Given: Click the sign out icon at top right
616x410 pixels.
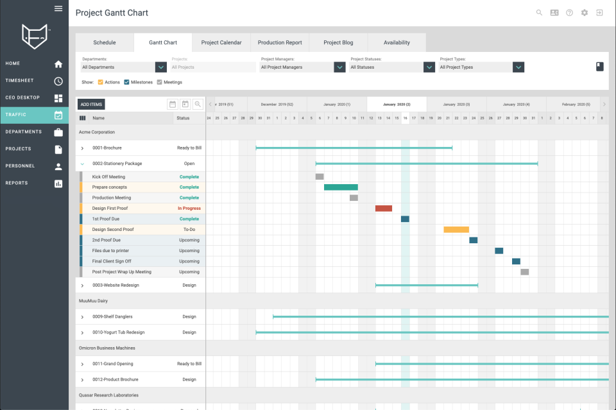Looking at the screenshot, I should point(599,12).
